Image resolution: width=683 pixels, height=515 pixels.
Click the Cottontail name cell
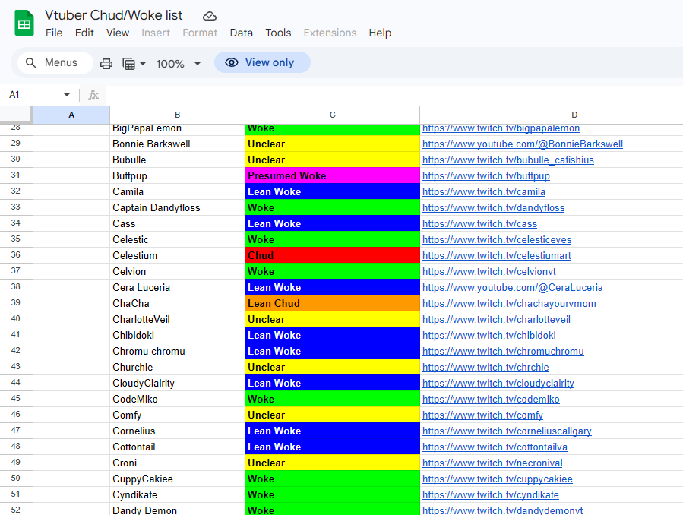[x=177, y=447]
